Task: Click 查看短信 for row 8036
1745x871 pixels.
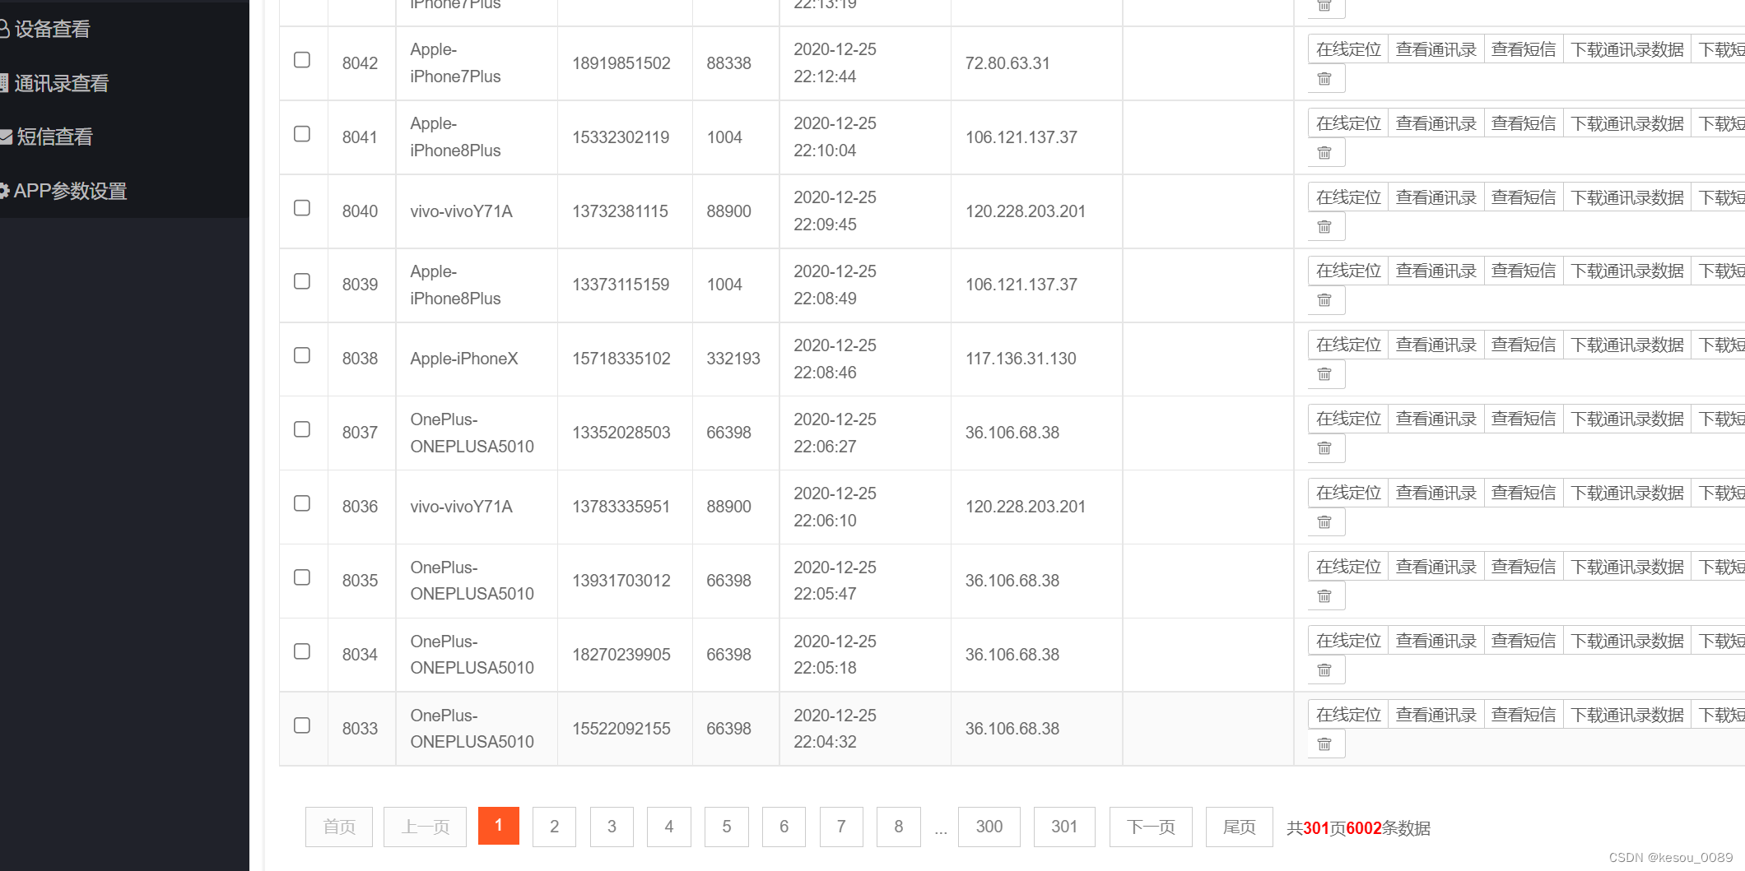Action: tap(1524, 493)
